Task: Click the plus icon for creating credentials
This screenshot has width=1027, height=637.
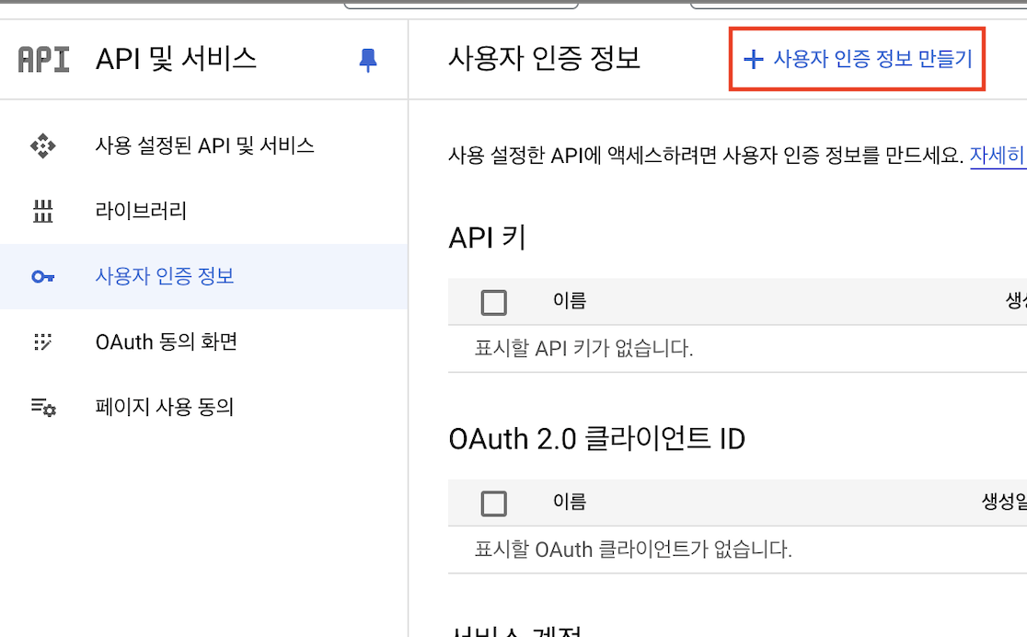Action: click(754, 59)
